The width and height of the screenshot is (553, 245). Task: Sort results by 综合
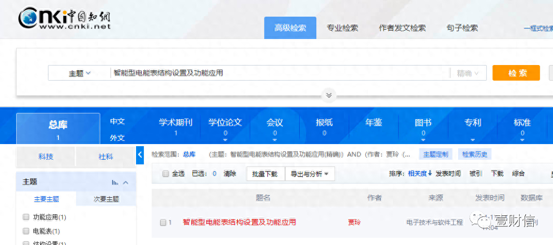tap(519, 173)
